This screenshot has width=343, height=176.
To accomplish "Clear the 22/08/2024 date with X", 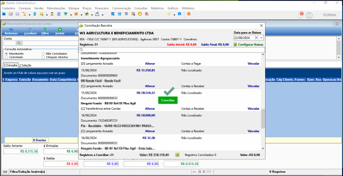I will tap(256, 38).
